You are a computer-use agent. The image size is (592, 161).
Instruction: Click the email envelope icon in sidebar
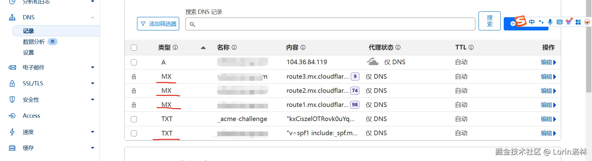(x=12, y=67)
